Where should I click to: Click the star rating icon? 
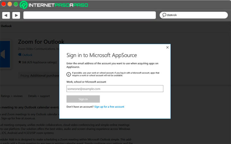click(x=20, y=62)
